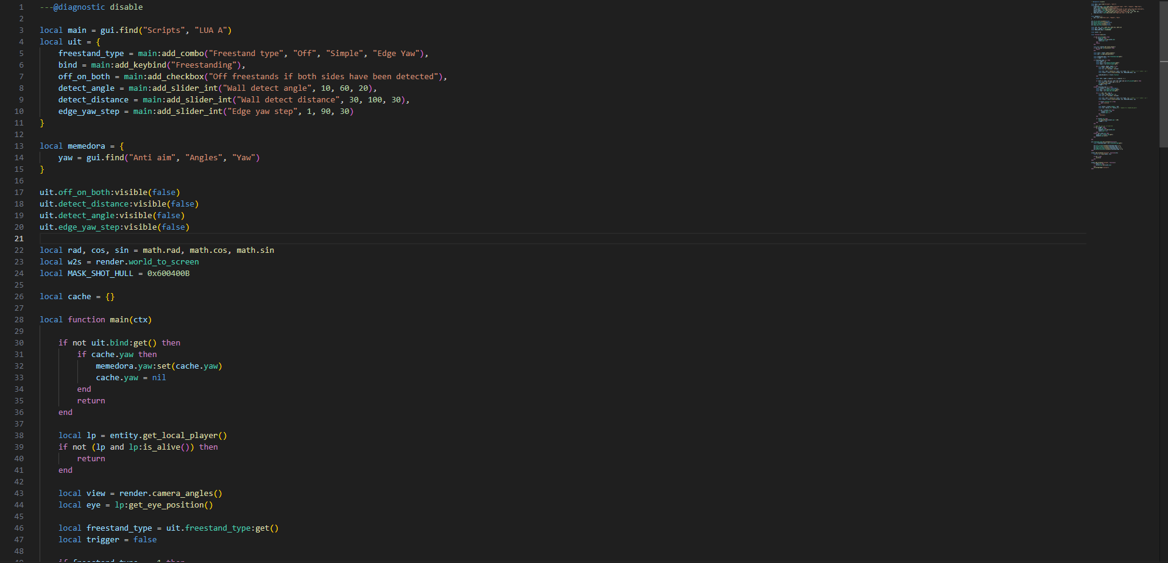Screen dimensions: 1168x563
Task: Click the "Edge yaw step" string
Action: tap(262, 112)
